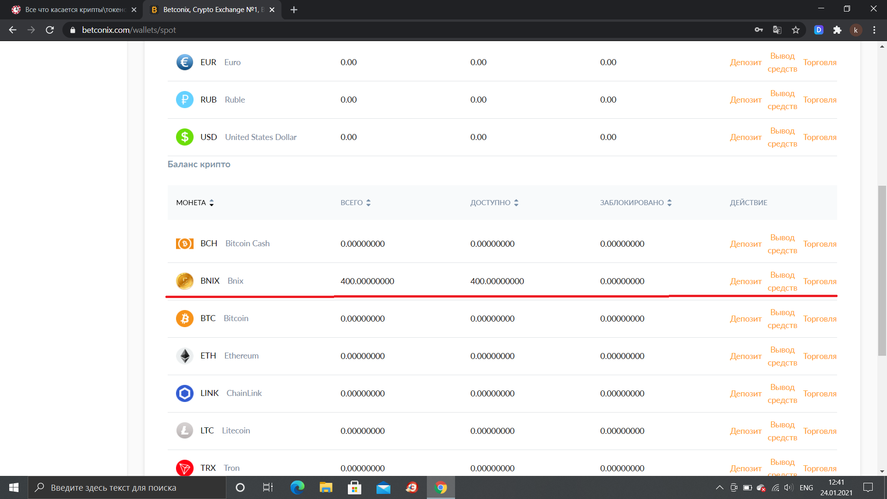Open Chrome profile avatar k
Viewport: 887px width, 499px height.
pyautogui.click(x=856, y=30)
